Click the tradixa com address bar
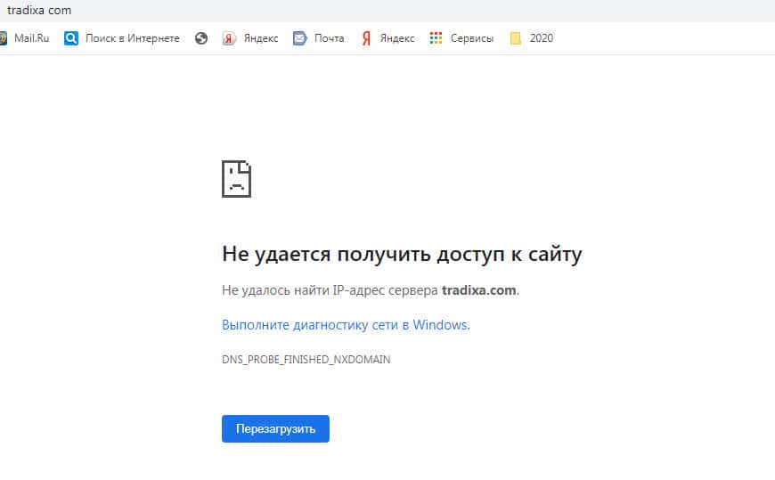The width and height of the screenshot is (775, 480). (387, 11)
